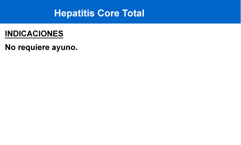Click the first letter I of INDICACIONES
This screenshot has width=241, height=145.
pyautogui.click(x=6, y=34)
